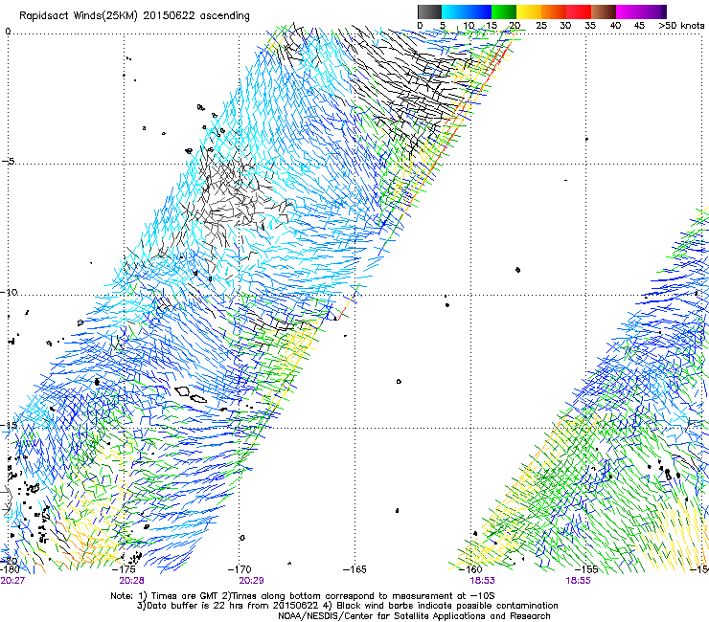Click the red 30-35 knots color segment
Screen dimensions: 709x622
click(579, 11)
